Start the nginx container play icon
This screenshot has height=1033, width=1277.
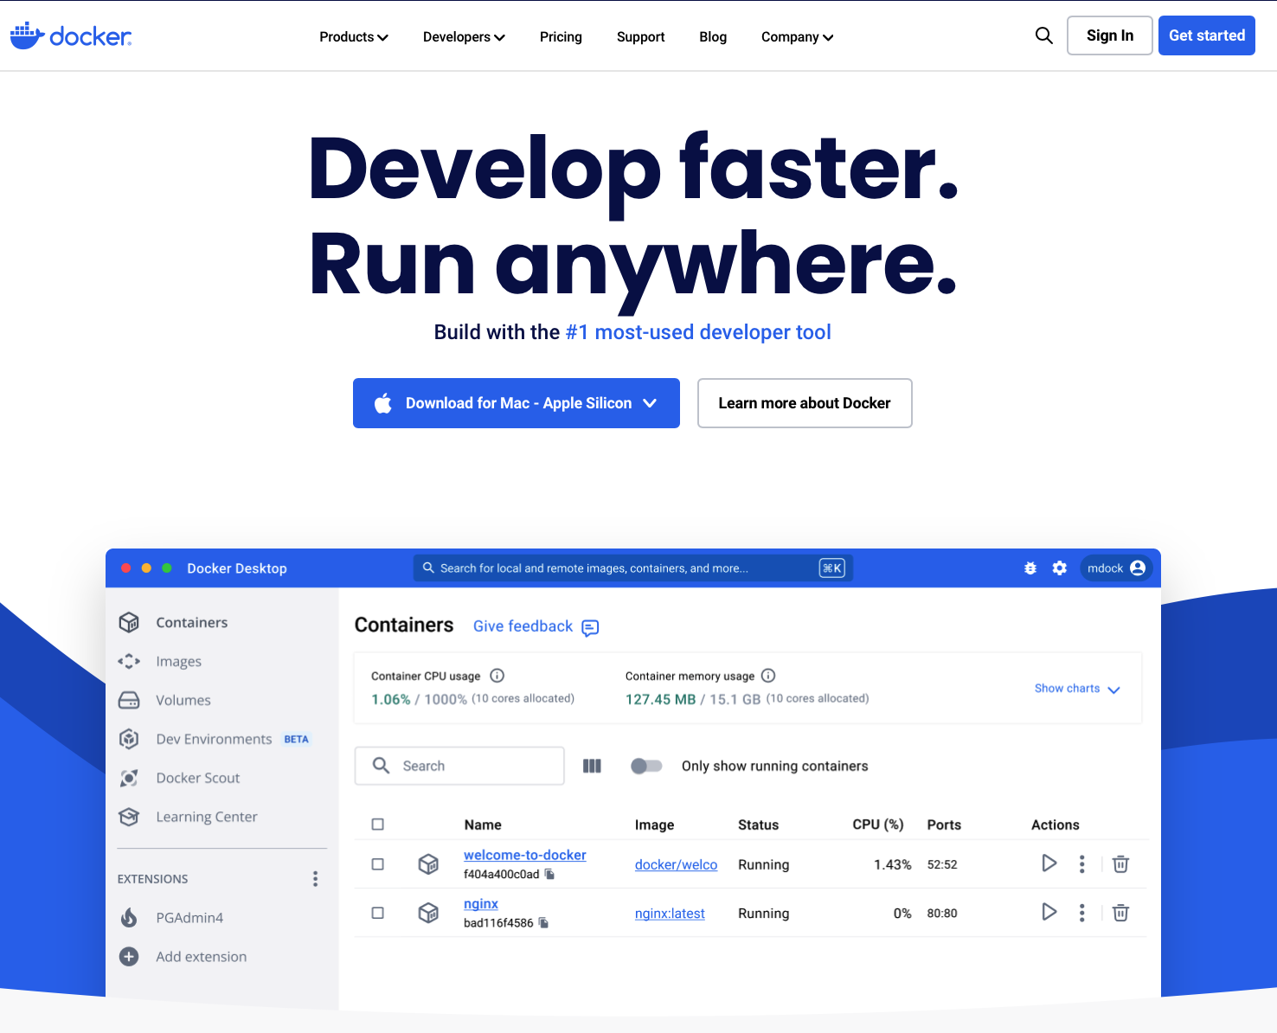pyautogui.click(x=1049, y=912)
